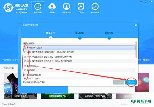Open the 智能线刷 phone flashing icon
The image size is (154, 107).
38,8
